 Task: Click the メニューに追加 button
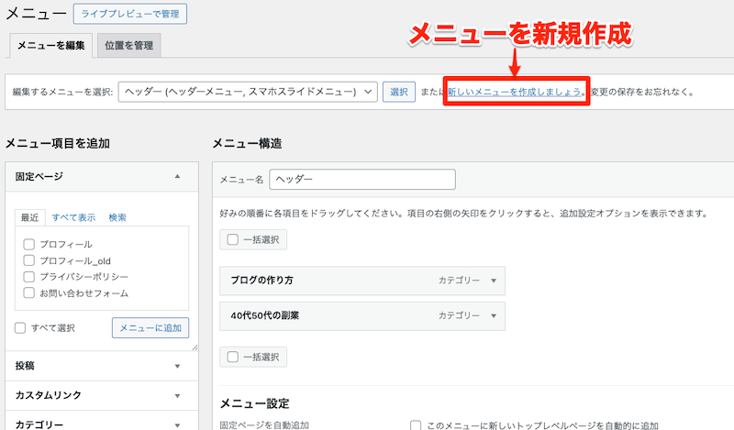[150, 327]
